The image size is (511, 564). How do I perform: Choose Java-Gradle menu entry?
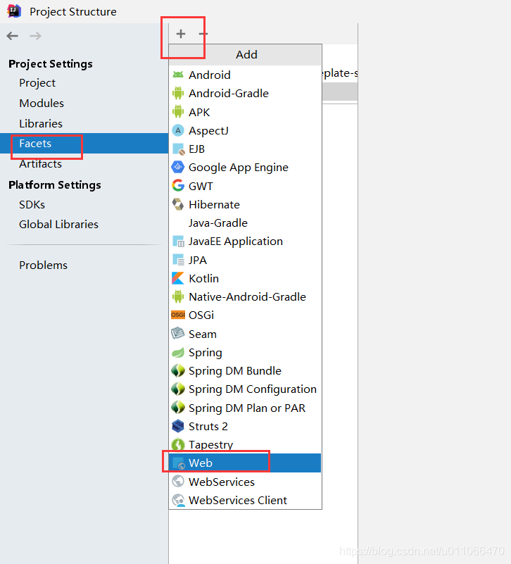[245, 223]
